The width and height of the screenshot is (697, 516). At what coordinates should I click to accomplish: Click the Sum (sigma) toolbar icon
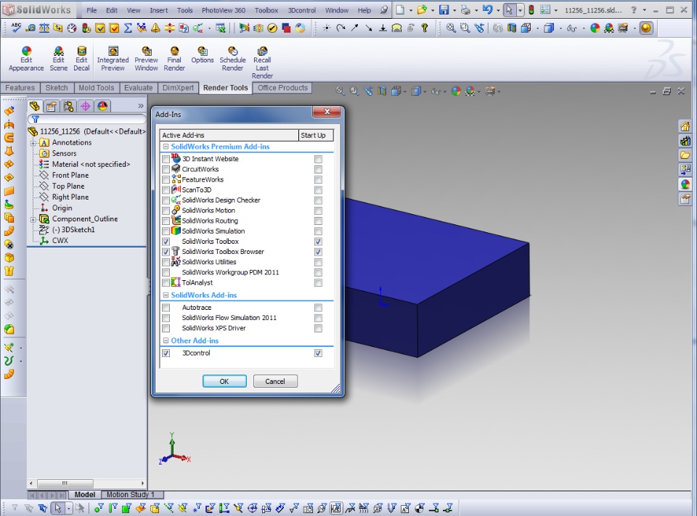pos(128,28)
